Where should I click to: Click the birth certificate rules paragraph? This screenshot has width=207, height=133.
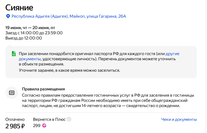pos(108,100)
